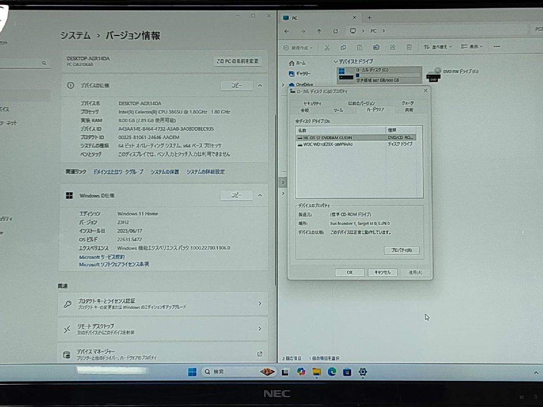Click the Rename icon in Explorer toolbar
Viewport: 543px width, 407px height.
pos(376,47)
